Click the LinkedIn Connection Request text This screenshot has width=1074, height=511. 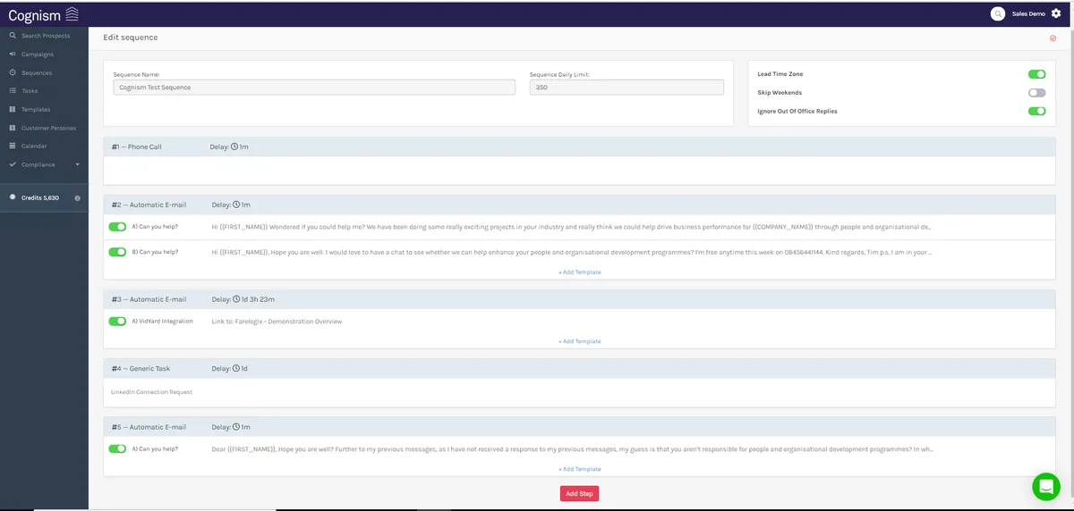pyautogui.click(x=152, y=392)
